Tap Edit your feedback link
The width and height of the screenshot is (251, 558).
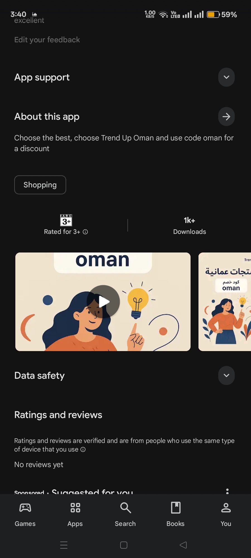click(47, 40)
